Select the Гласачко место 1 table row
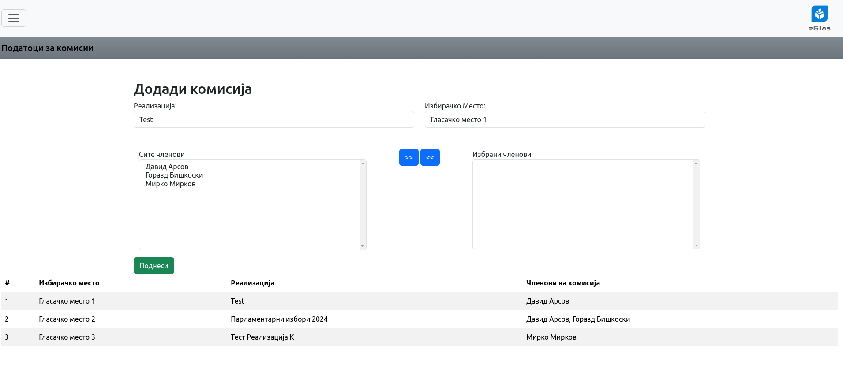Viewport: 843px width, 367px height. (x=67, y=301)
